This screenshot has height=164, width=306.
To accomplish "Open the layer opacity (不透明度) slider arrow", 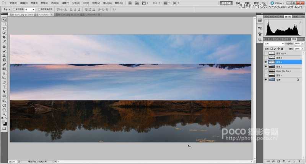I will pos(302,43).
